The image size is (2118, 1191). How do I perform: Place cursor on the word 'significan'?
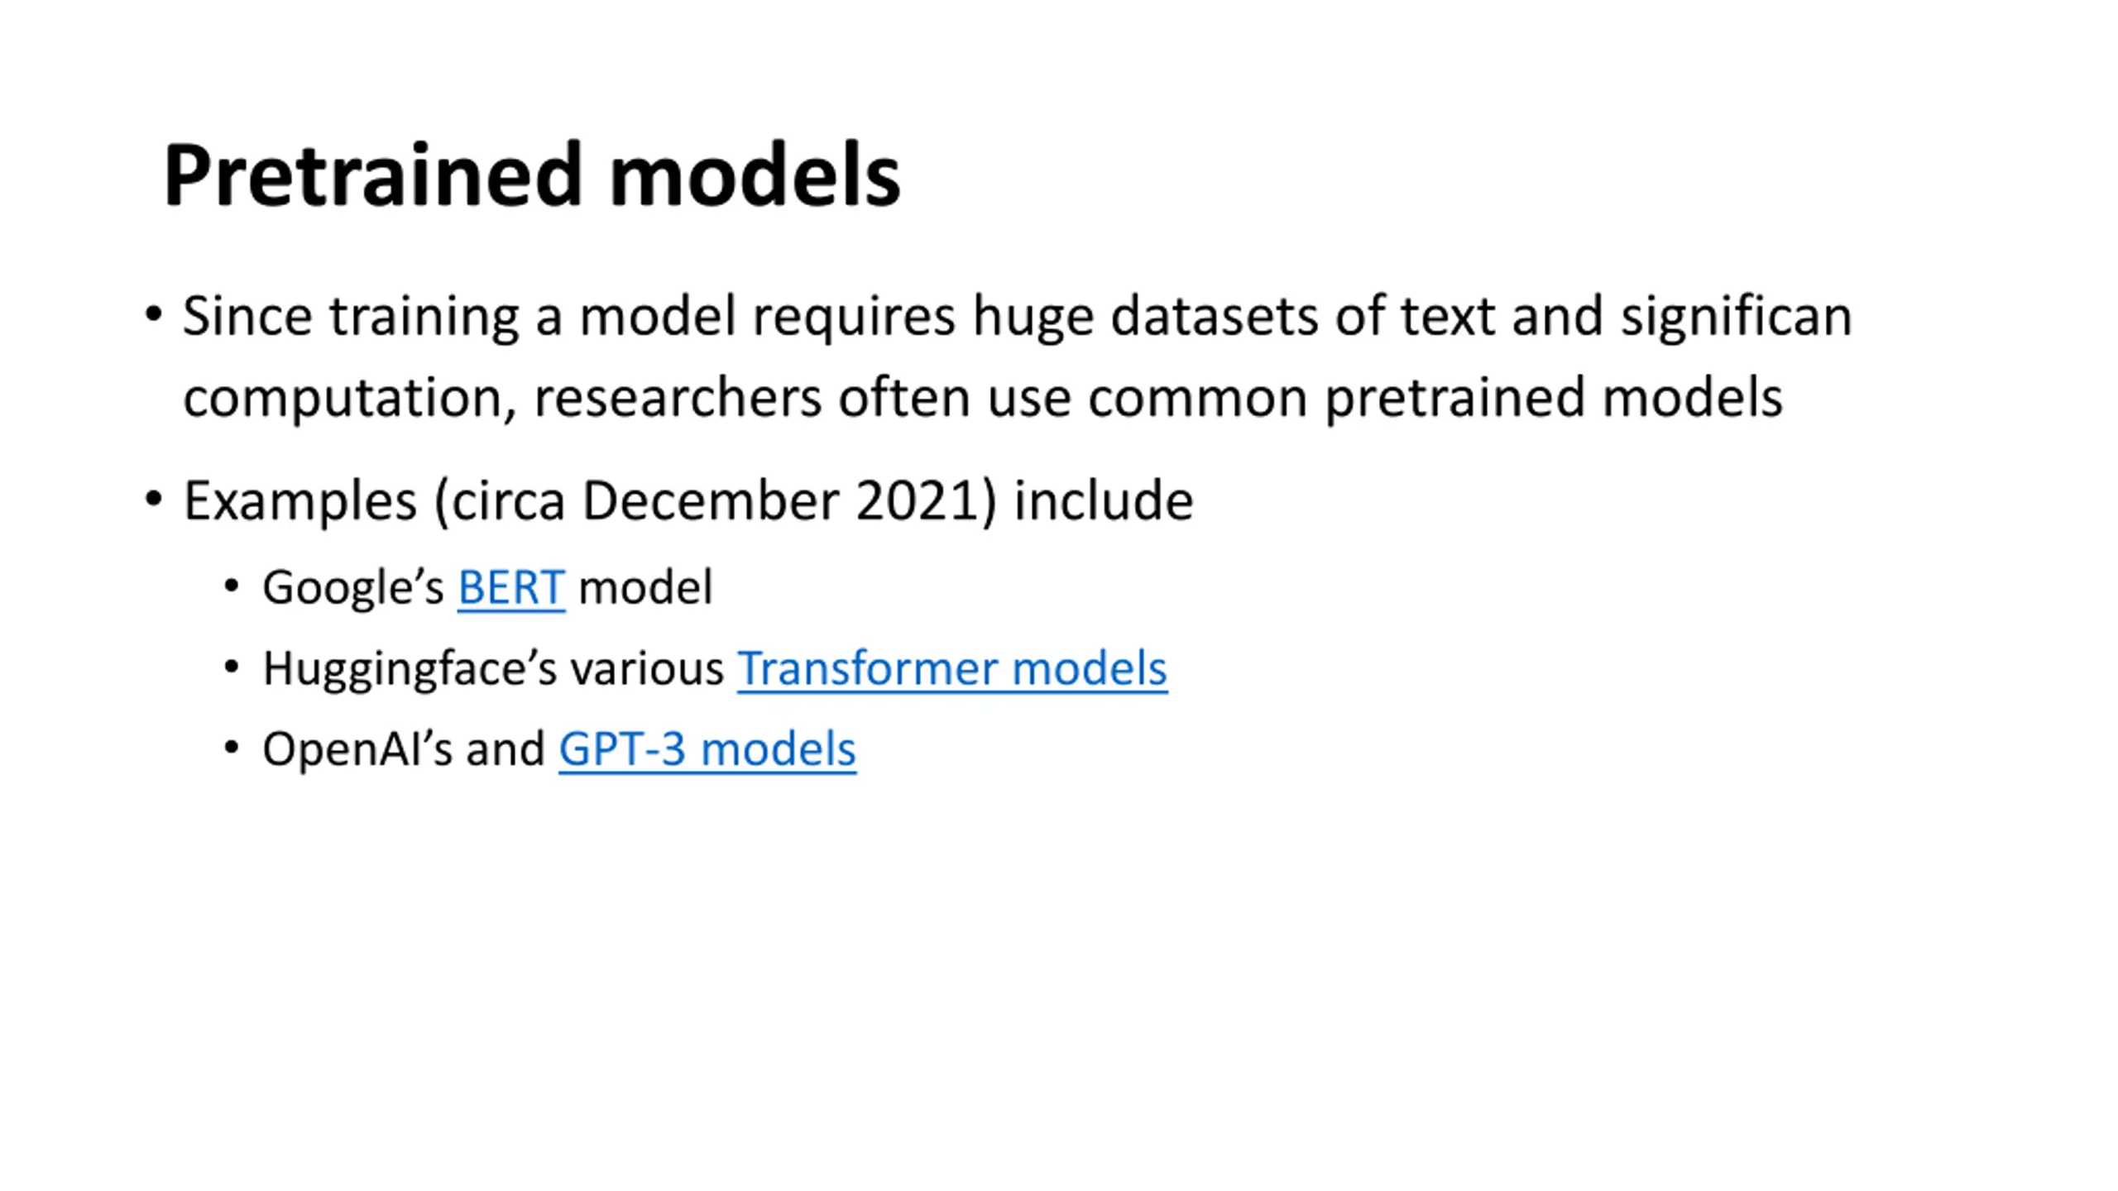(x=1736, y=318)
